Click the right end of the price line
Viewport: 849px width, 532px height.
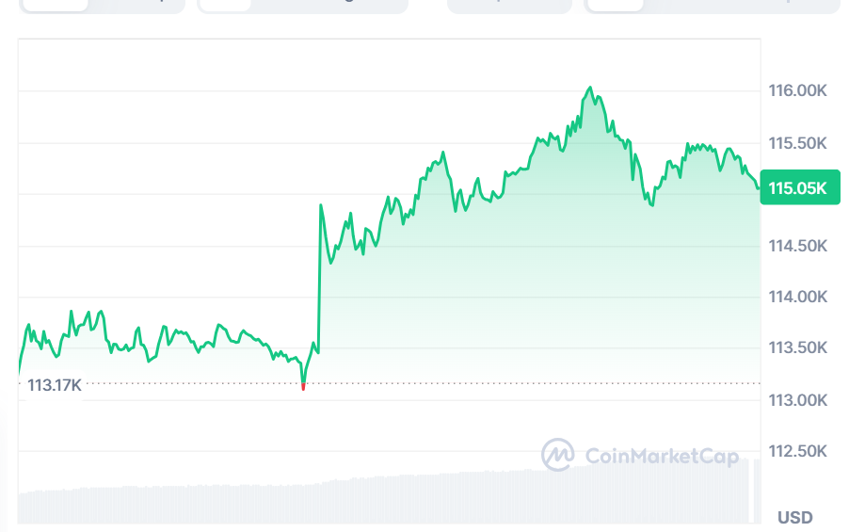coord(759,187)
